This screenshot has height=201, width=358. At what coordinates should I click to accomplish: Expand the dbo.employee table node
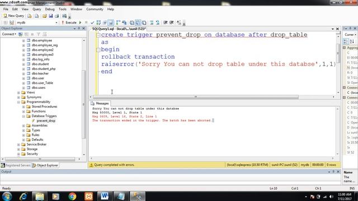(x=23, y=41)
